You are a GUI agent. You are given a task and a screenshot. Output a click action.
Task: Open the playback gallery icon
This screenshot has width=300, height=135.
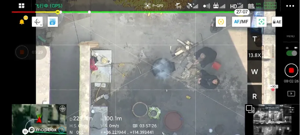click(291, 94)
